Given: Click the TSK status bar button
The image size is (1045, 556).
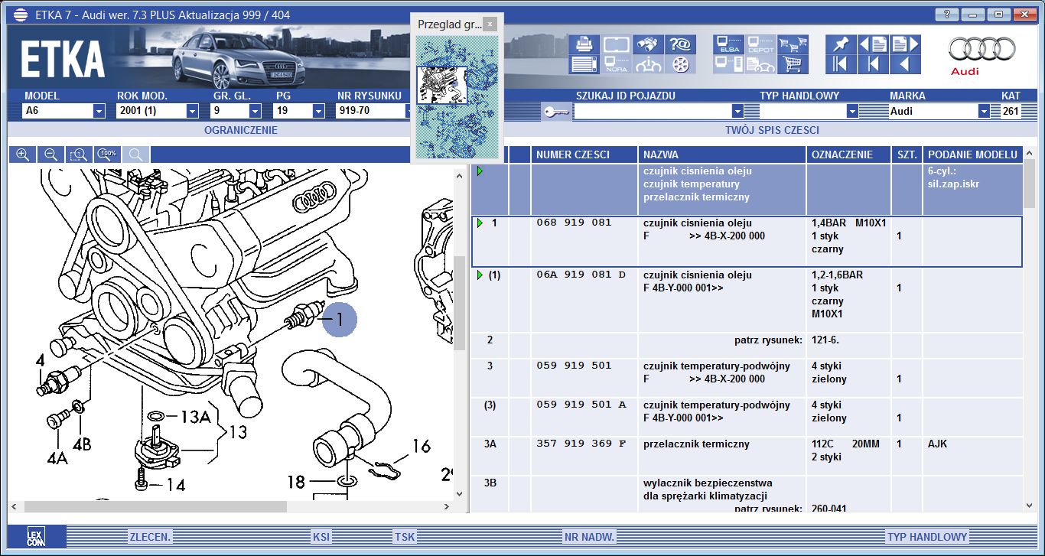Looking at the screenshot, I should coord(405,537).
